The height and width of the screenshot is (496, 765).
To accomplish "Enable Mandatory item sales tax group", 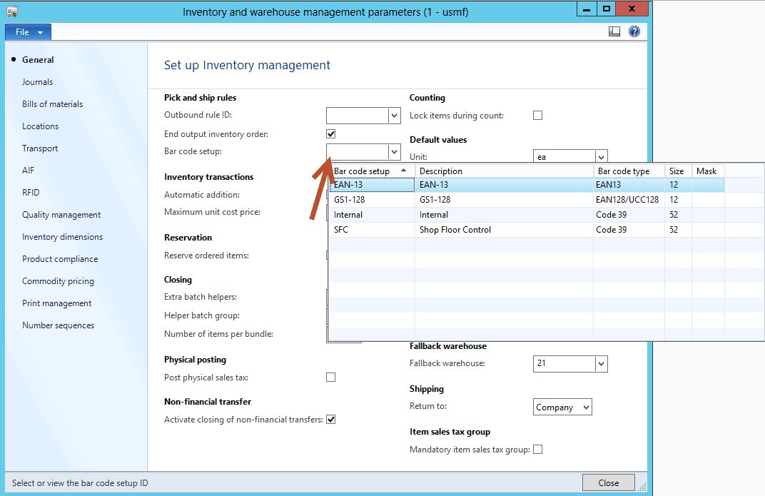I will click(x=537, y=449).
